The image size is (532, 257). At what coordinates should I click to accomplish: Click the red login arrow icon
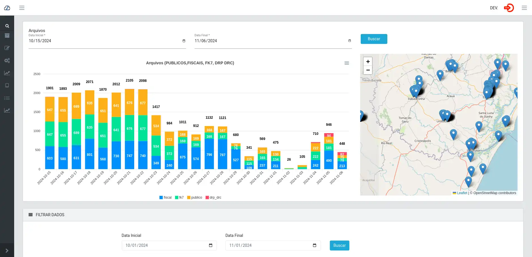tap(509, 8)
